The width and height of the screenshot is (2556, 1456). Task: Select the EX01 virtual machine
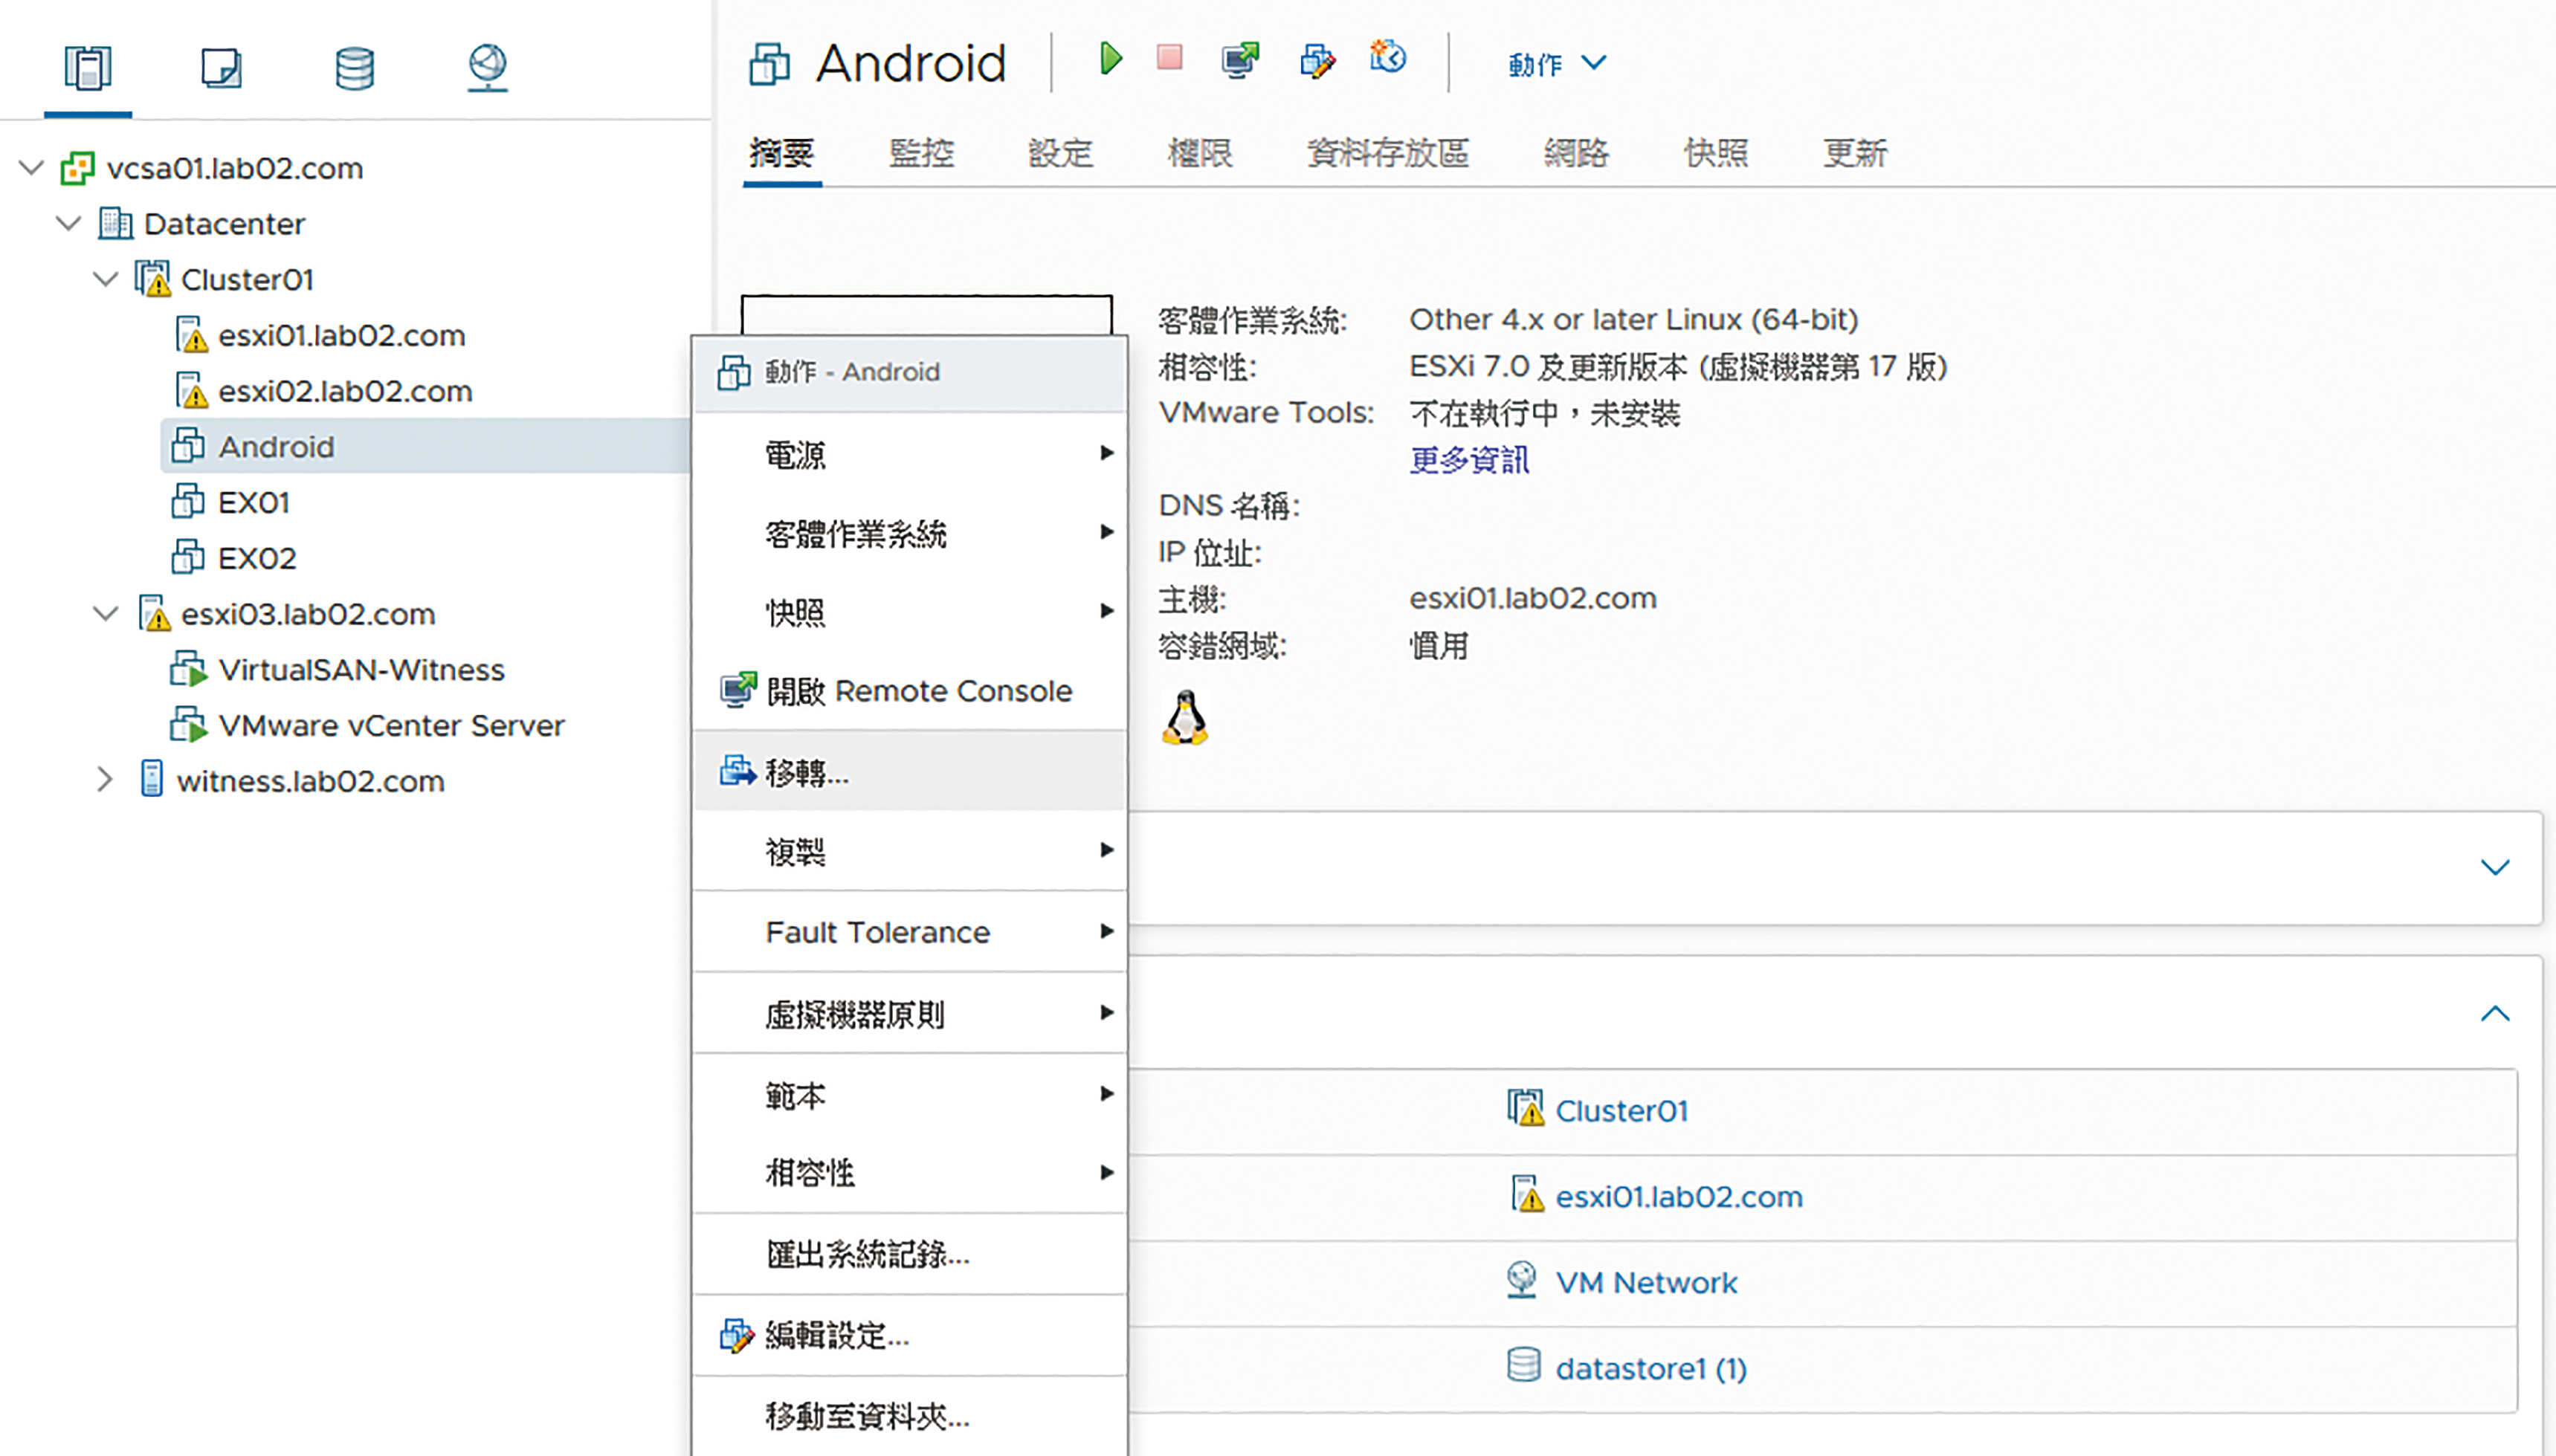click(x=254, y=502)
